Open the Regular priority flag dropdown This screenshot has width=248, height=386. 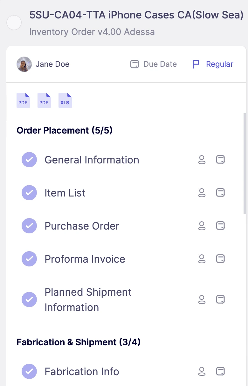pos(212,64)
